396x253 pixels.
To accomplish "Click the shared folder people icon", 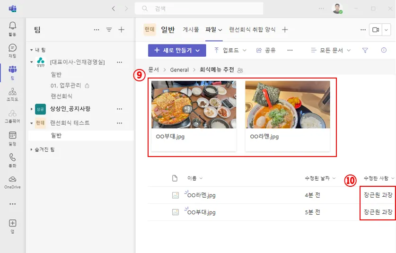I will 240,70.
